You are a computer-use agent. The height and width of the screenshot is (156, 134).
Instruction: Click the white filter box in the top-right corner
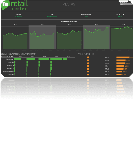123,1
